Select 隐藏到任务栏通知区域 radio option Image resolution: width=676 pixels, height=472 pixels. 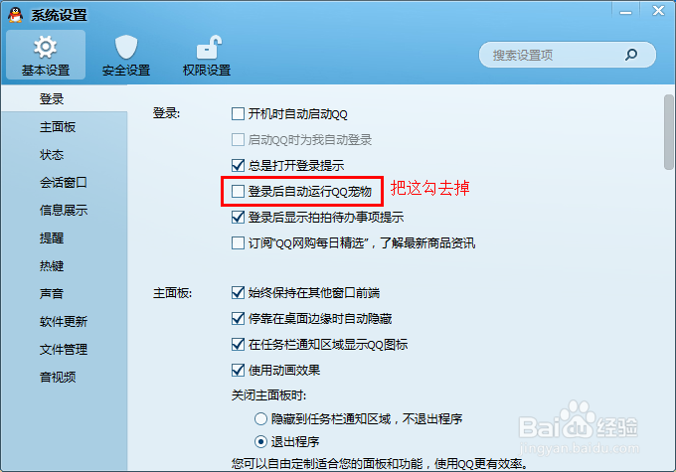point(260,418)
